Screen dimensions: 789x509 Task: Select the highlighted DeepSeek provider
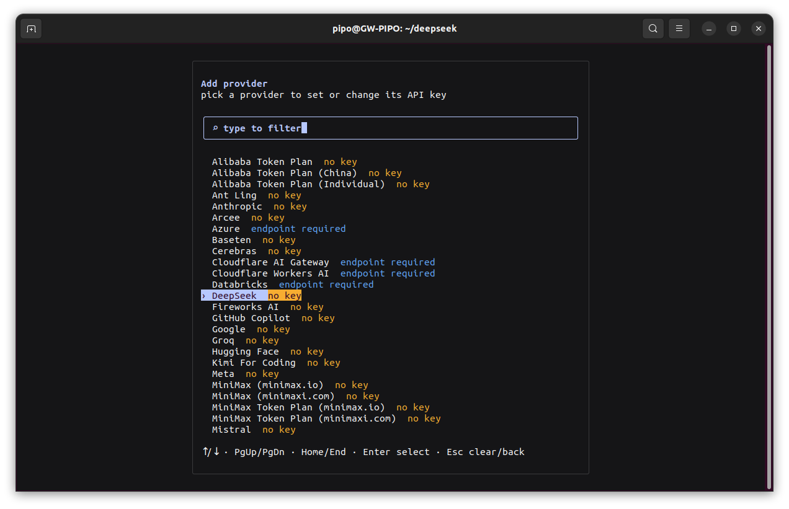coord(251,296)
